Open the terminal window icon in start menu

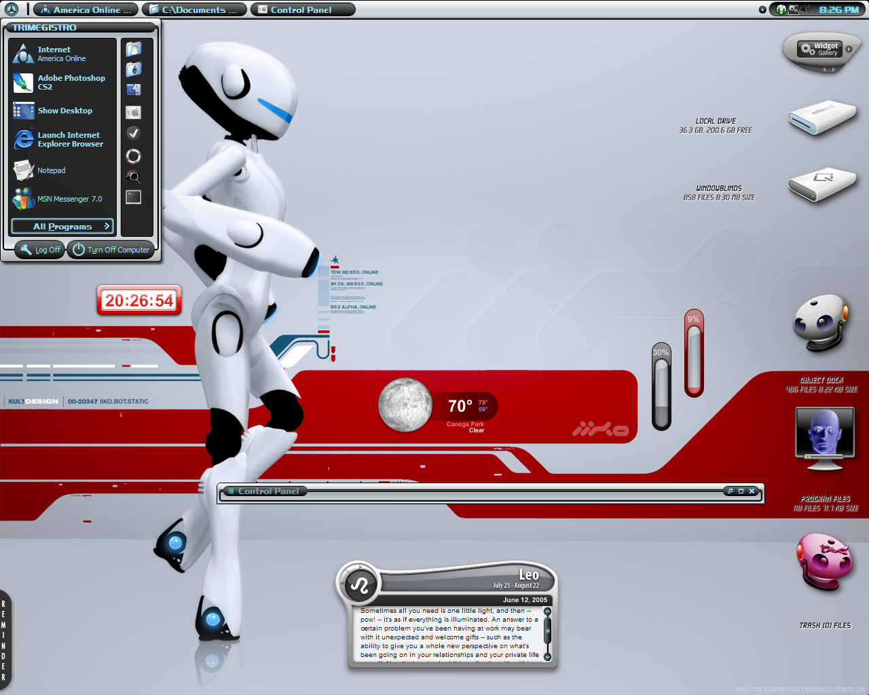coord(134,197)
